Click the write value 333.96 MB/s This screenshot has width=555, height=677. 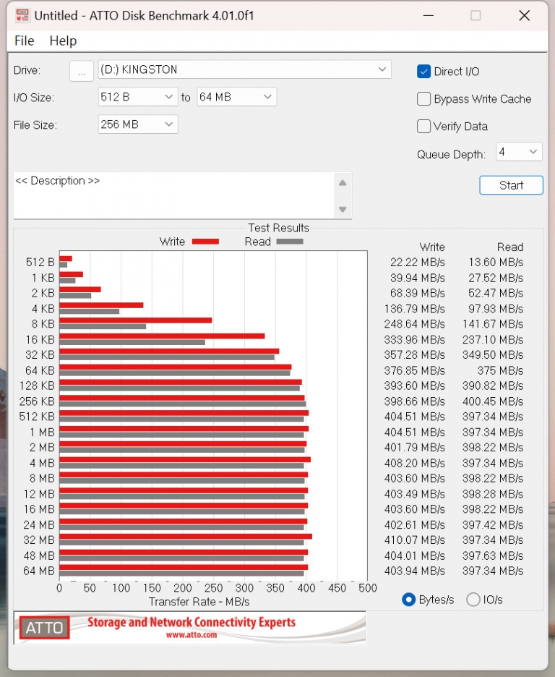(414, 340)
